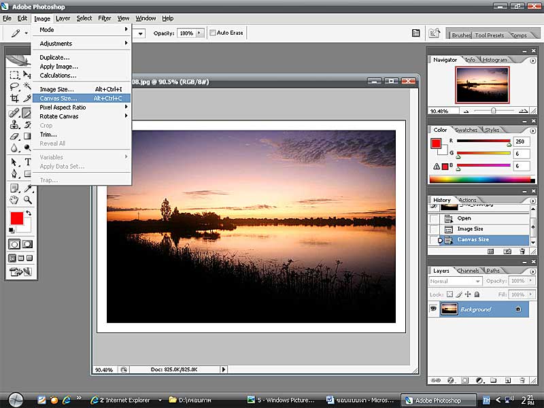544x408 pixels.
Task: Select the Blur tool
Action: pos(14,148)
